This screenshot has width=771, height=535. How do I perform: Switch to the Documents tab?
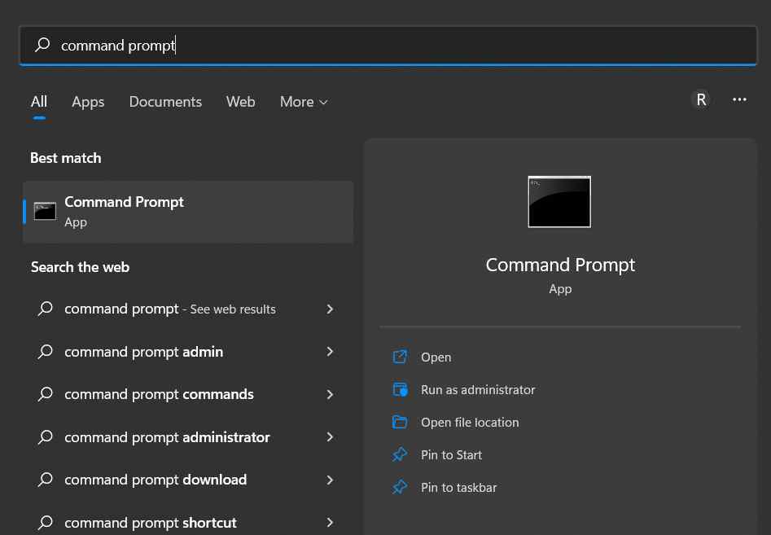tap(165, 102)
